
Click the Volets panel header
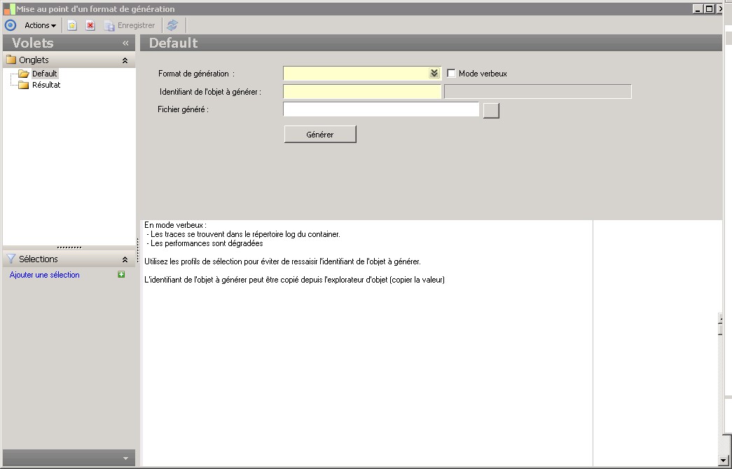click(69, 43)
